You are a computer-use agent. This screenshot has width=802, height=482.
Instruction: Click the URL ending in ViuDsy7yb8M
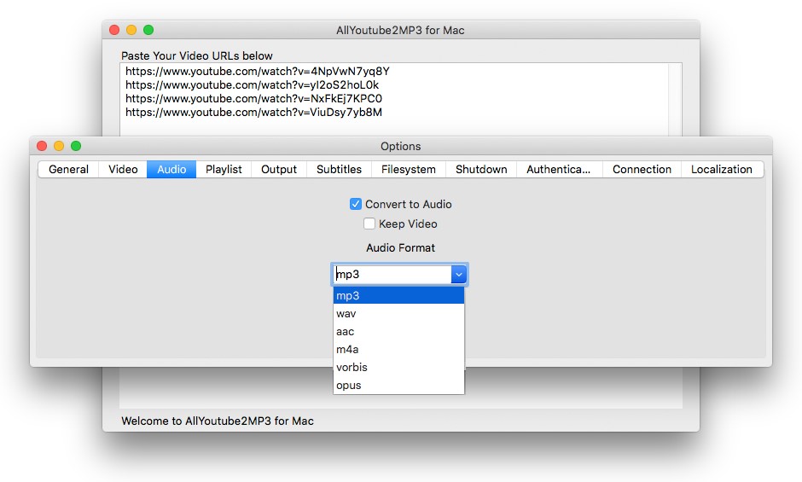pyautogui.click(x=253, y=112)
